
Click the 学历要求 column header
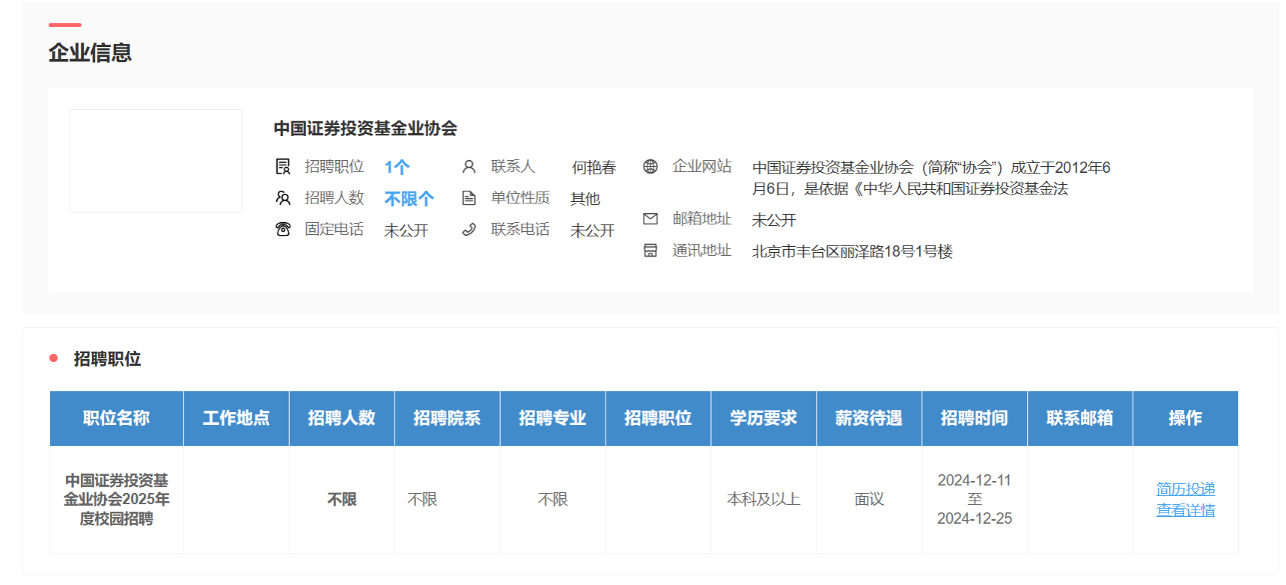[764, 418]
